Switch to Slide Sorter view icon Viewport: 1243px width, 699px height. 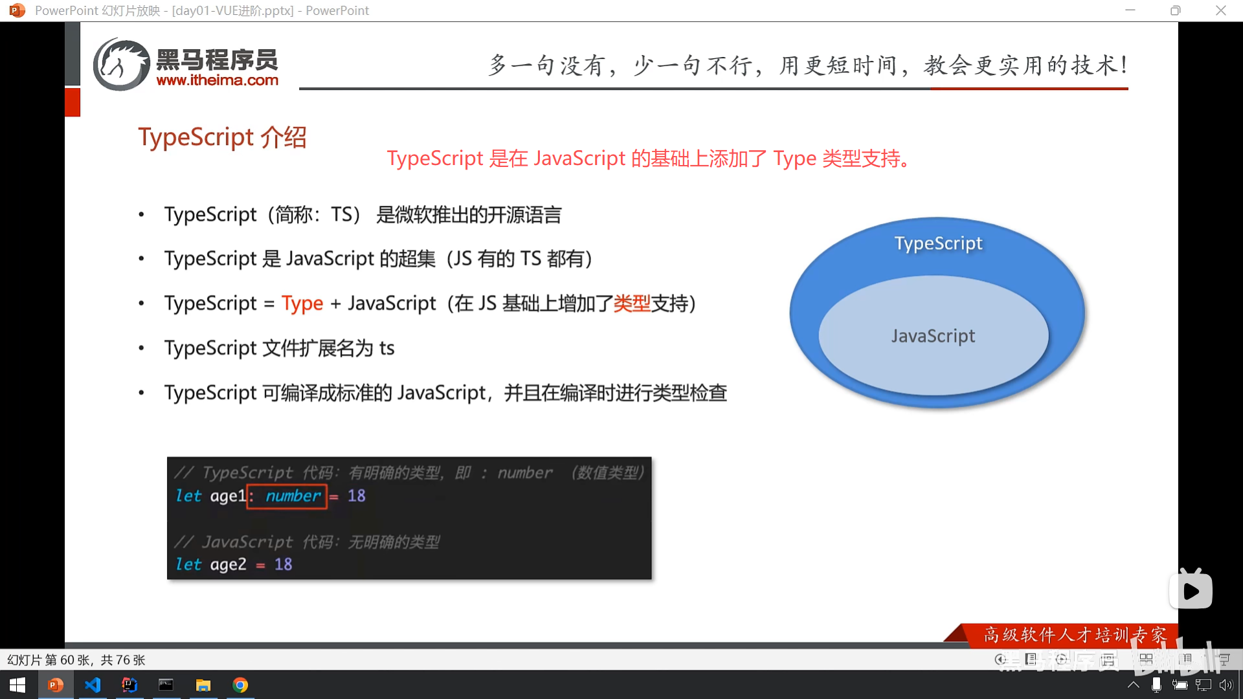[1146, 660]
